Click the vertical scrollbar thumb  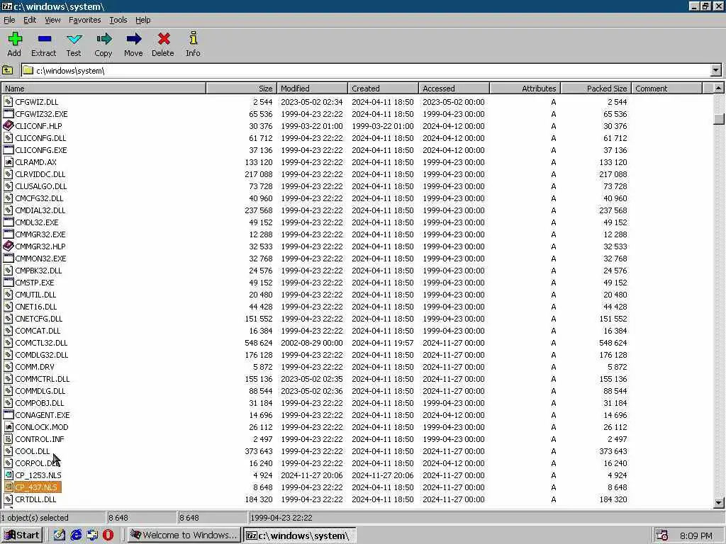[719, 119]
